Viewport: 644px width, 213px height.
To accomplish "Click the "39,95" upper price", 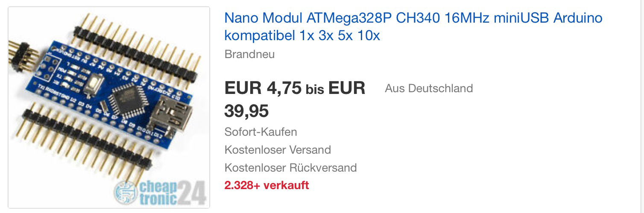I will click(246, 111).
